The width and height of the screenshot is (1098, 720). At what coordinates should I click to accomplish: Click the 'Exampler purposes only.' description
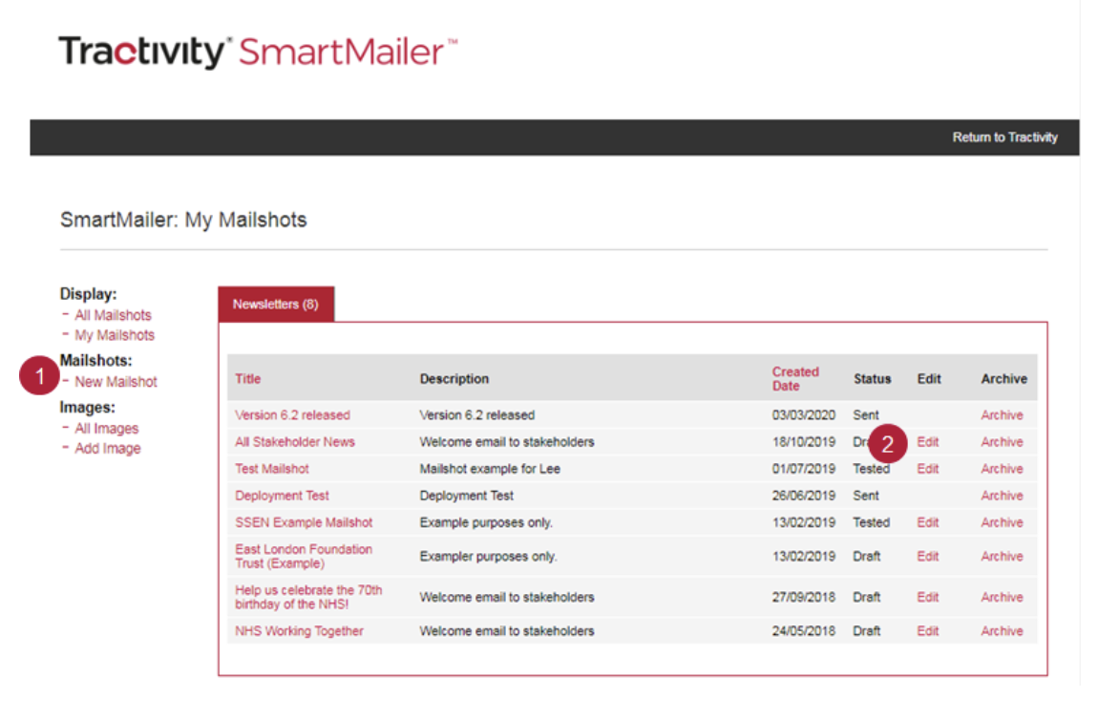(488, 556)
